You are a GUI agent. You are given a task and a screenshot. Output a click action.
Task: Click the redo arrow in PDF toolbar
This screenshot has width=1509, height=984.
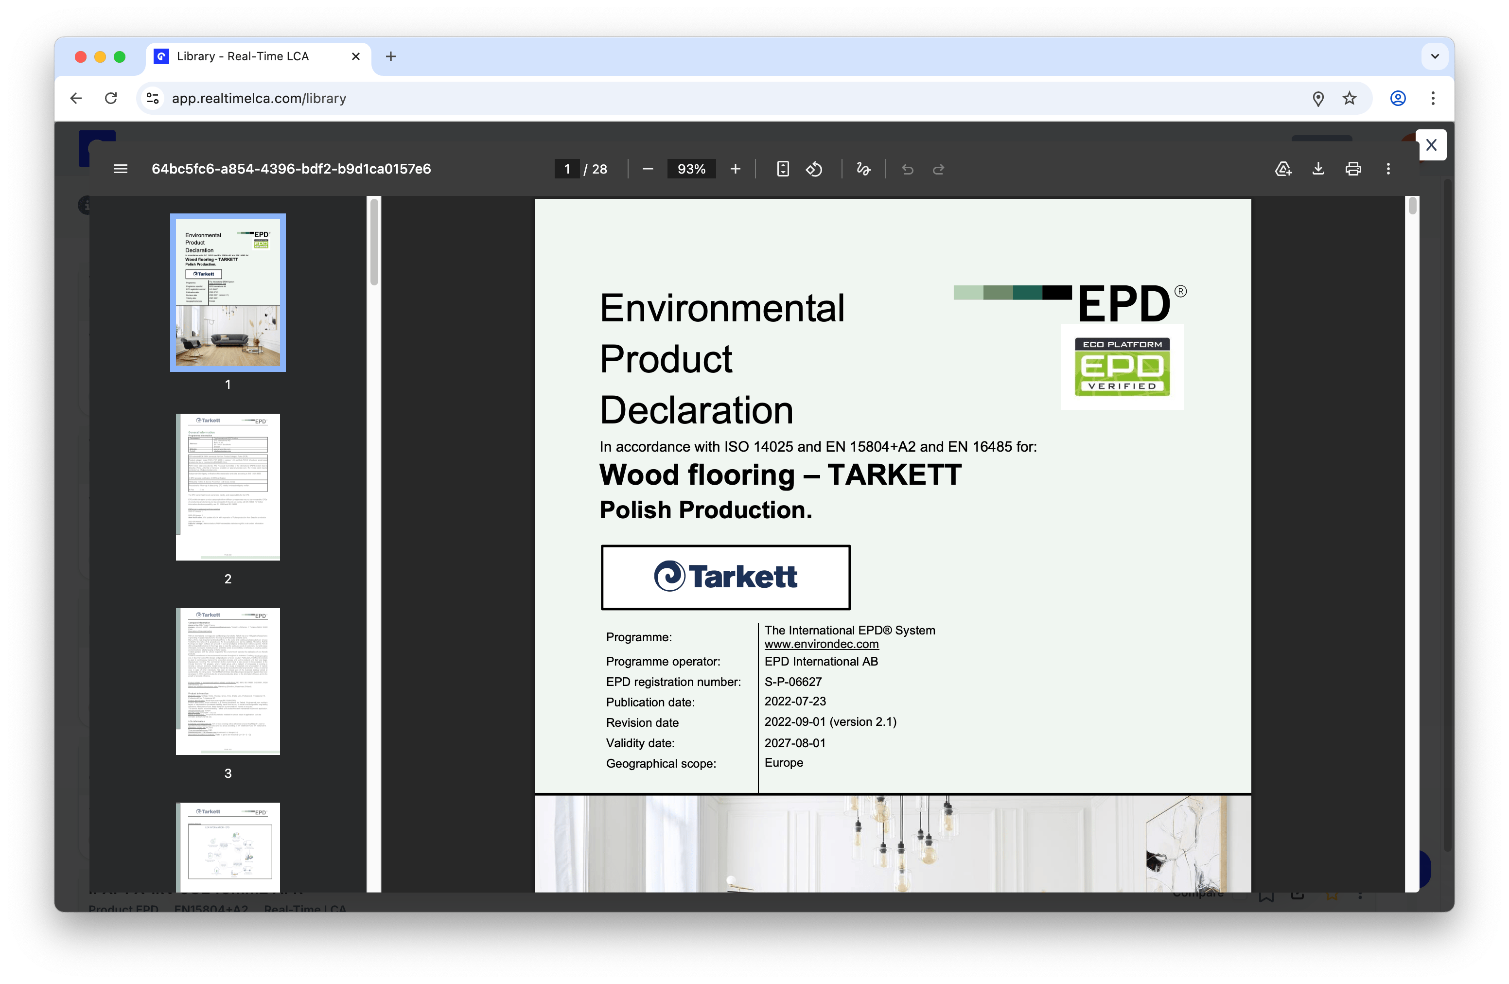tap(938, 169)
